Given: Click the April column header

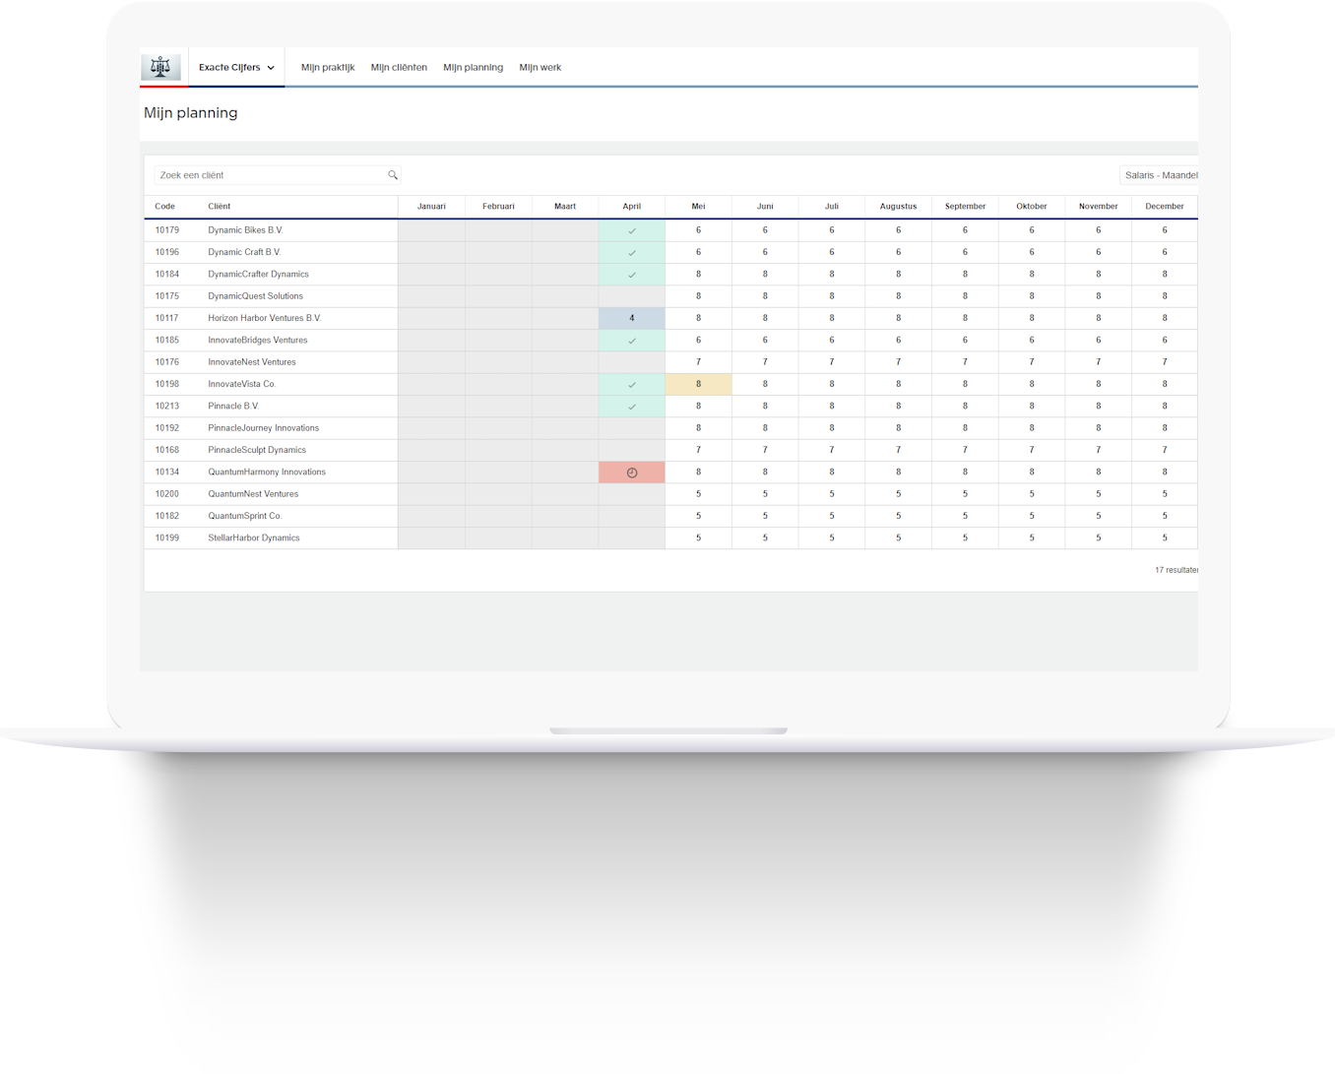Looking at the screenshot, I should [x=632, y=207].
